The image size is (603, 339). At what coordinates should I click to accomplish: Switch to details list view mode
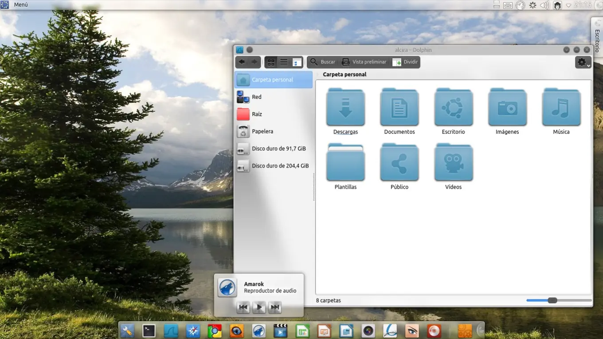tap(284, 62)
